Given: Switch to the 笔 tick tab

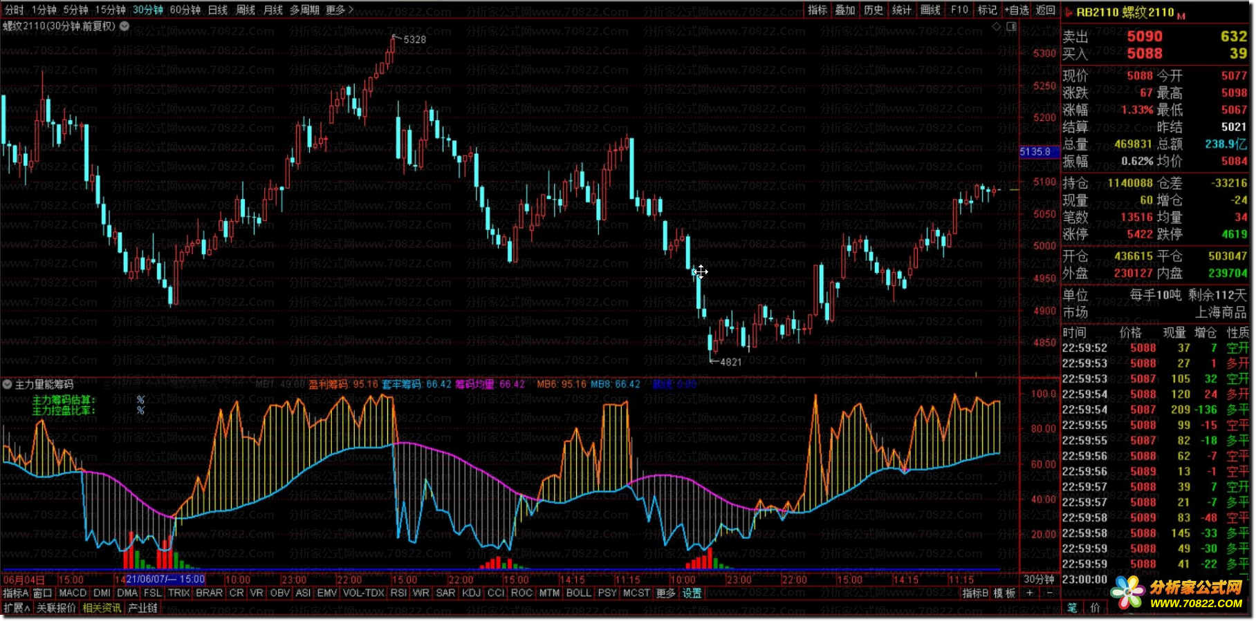Looking at the screenshot, I should (x=1072, y=608).
